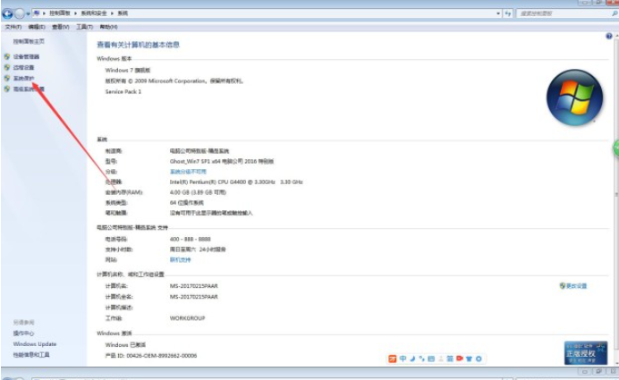Viewport: 619px width, 380px height.
Task: Click the Back navigation arrow button
Action: (8, 14)
